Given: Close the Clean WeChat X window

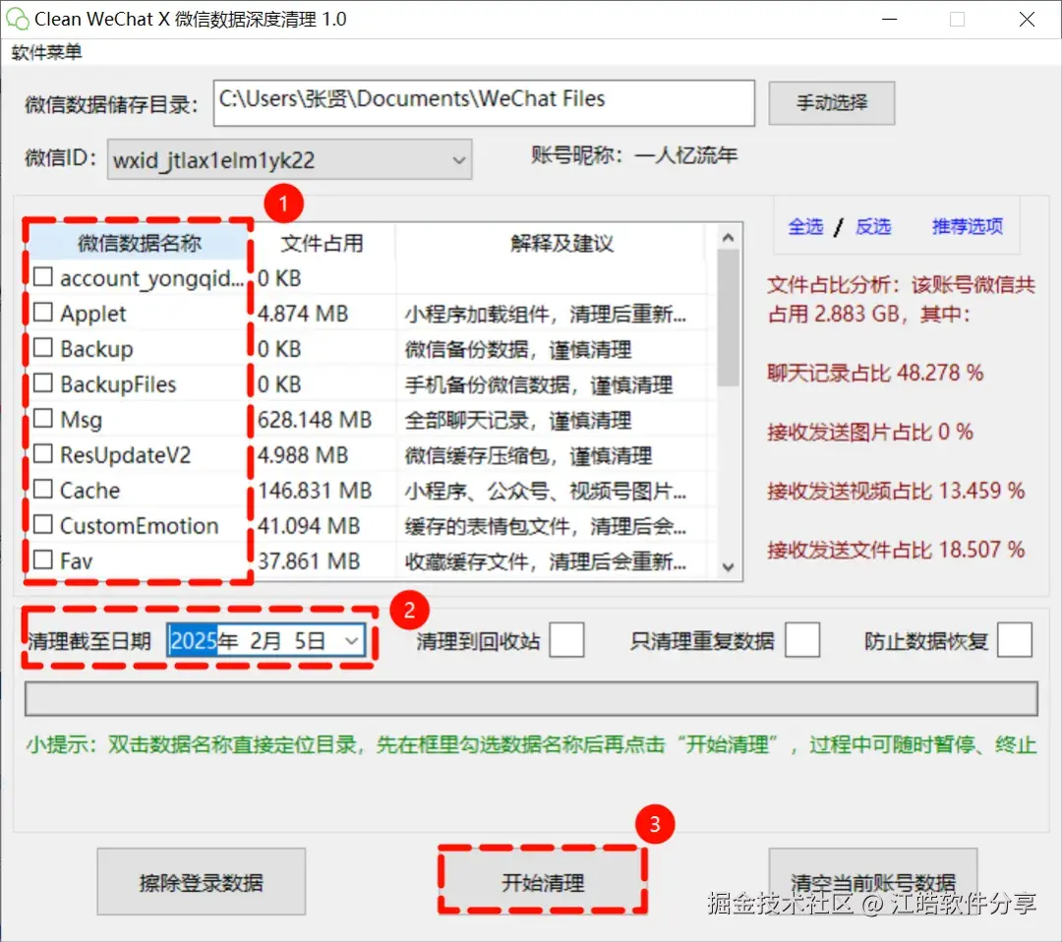Looking at the screenshot, I should point(1027,19).
